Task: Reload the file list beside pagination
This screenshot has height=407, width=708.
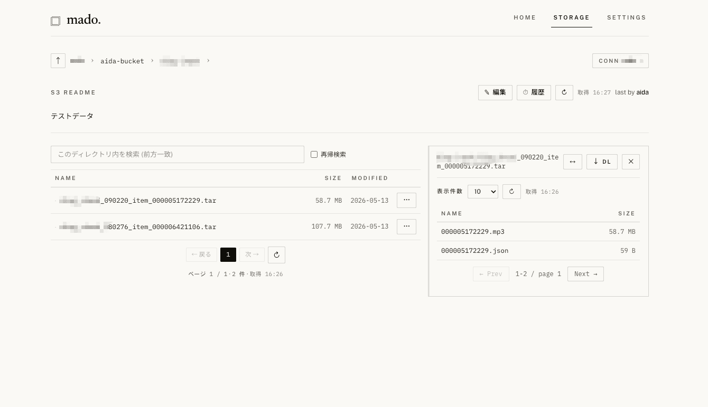Action: coord(276,255)
